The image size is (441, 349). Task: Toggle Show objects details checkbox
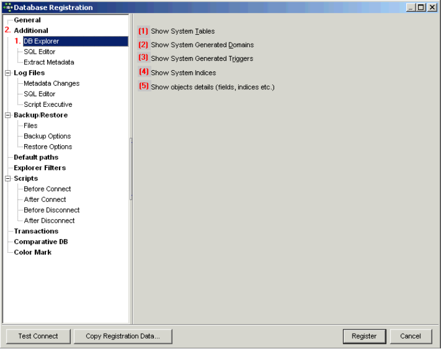(x=143, y=87)
